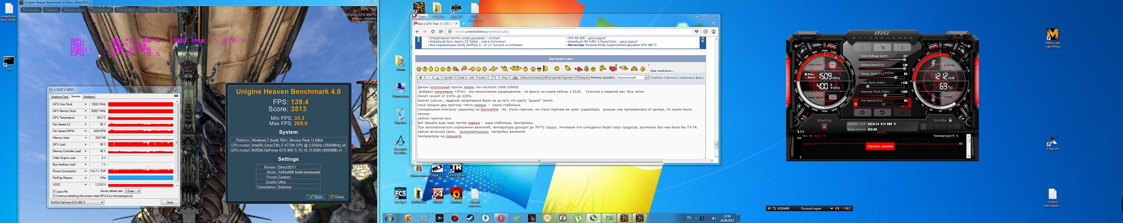
Task: Toggle Afterburner Priority link near Temp Limit
Action: (889, 73)
